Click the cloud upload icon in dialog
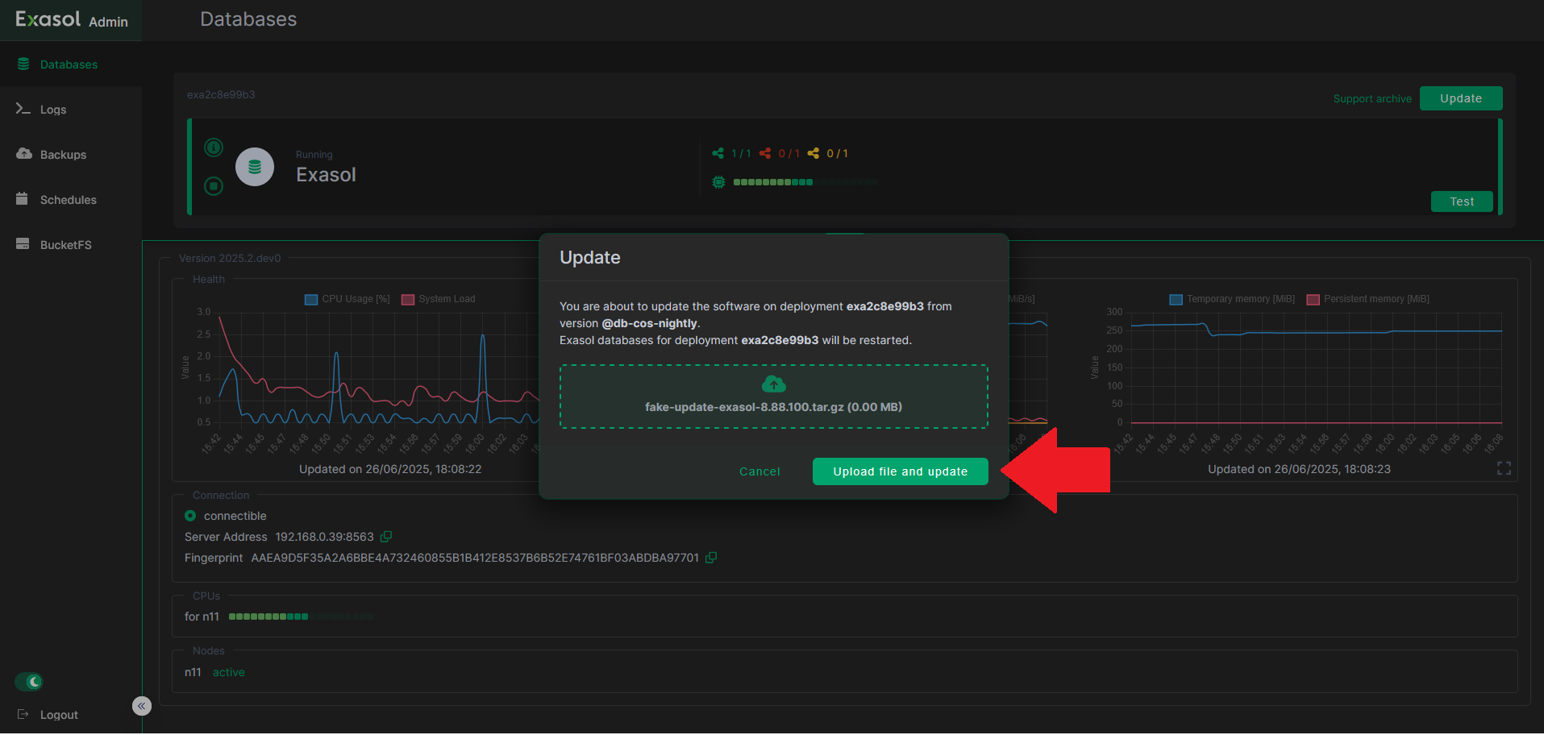The image size is (1544, 735). point(774,384)
